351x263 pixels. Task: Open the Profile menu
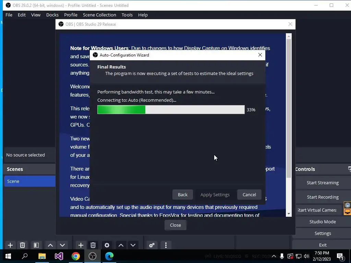(71, 15)
